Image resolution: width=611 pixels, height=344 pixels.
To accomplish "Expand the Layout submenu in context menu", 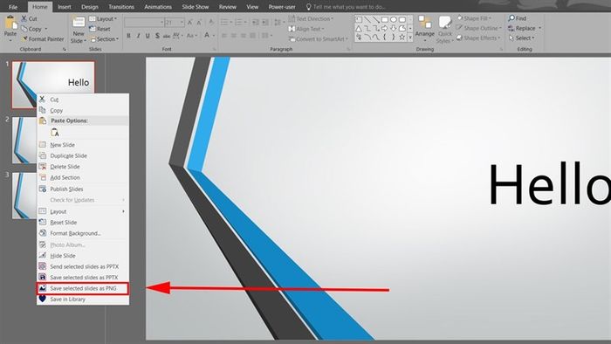I will pyautogui.click(x=83, y=211).
